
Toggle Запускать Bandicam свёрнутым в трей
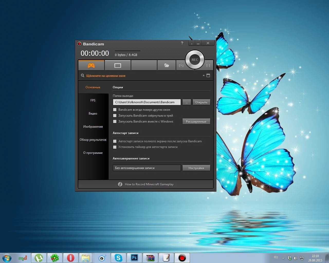tap(115, 116)
